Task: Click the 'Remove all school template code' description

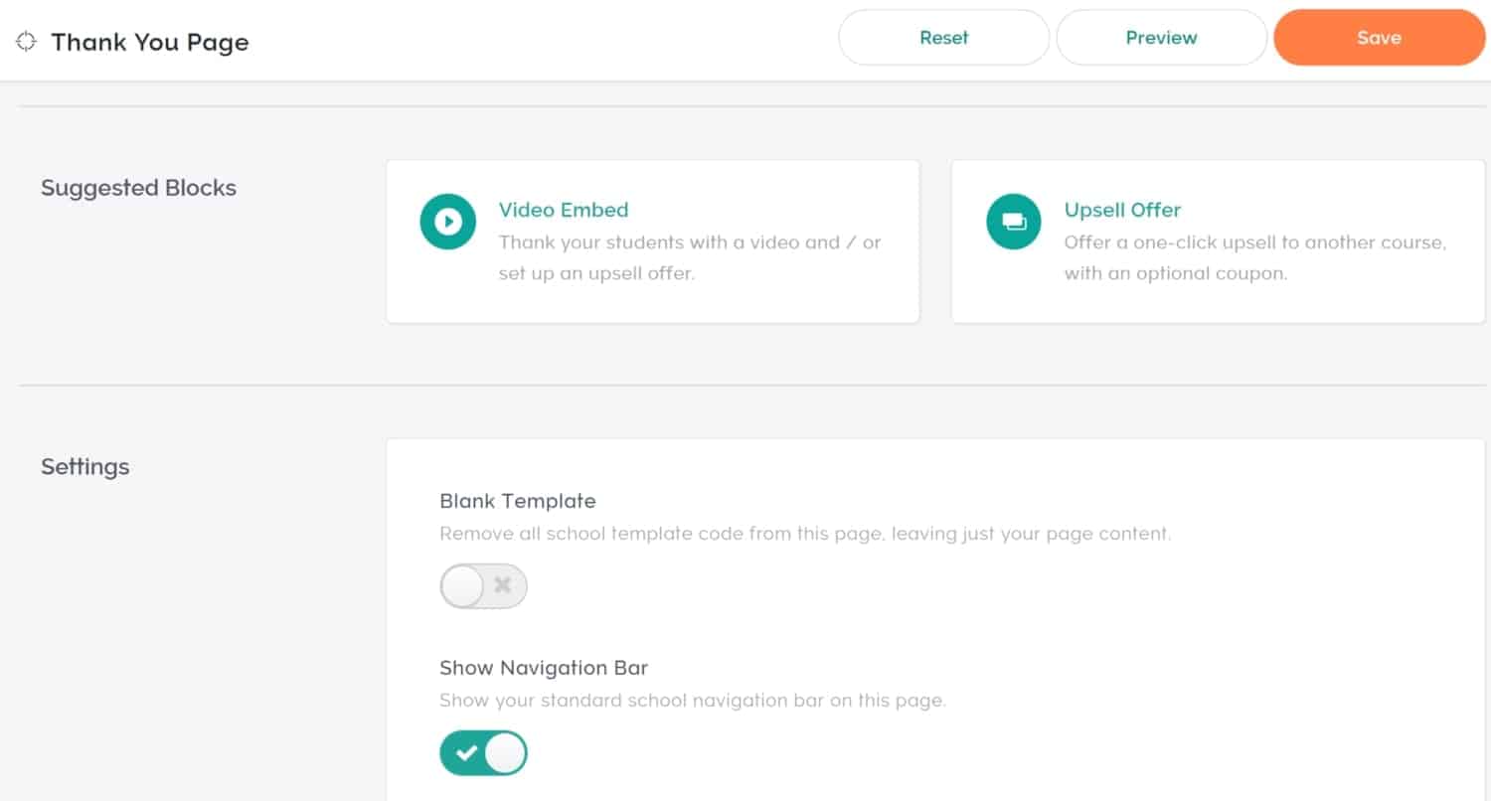Action: [805, 534]
